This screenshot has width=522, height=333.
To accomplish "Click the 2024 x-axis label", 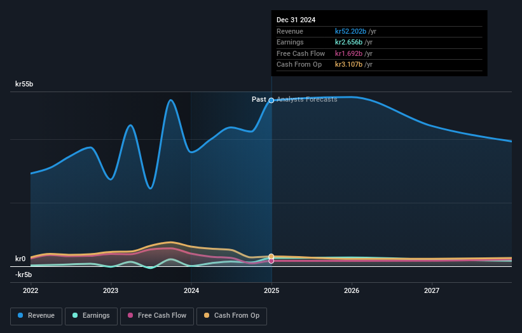I will (x=191, y=291).
